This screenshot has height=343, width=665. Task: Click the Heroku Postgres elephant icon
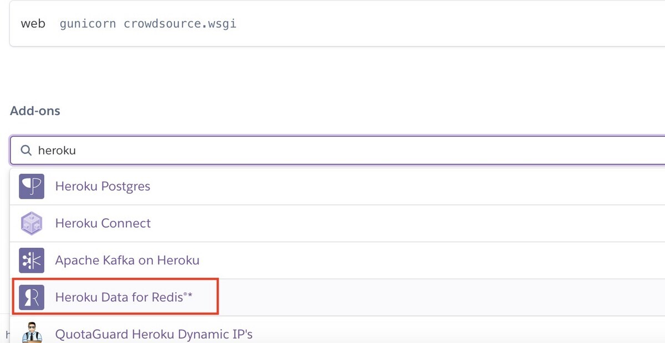click(x=31, y=186)
